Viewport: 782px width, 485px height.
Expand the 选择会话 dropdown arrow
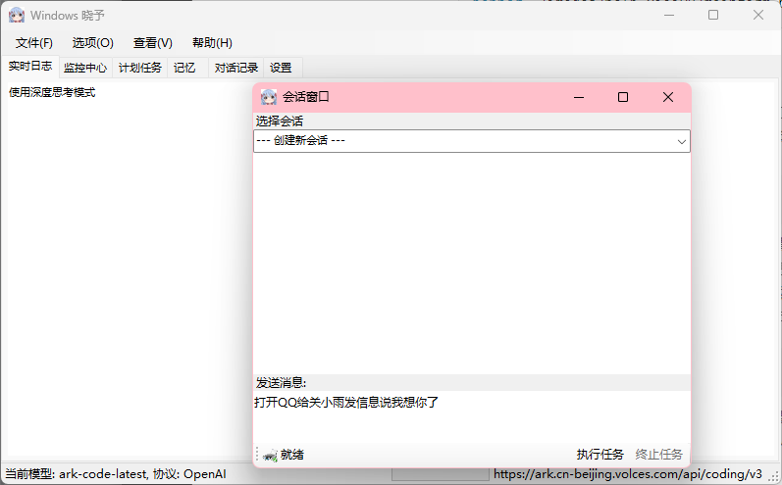pyautogui.click(x=681, y=141)
